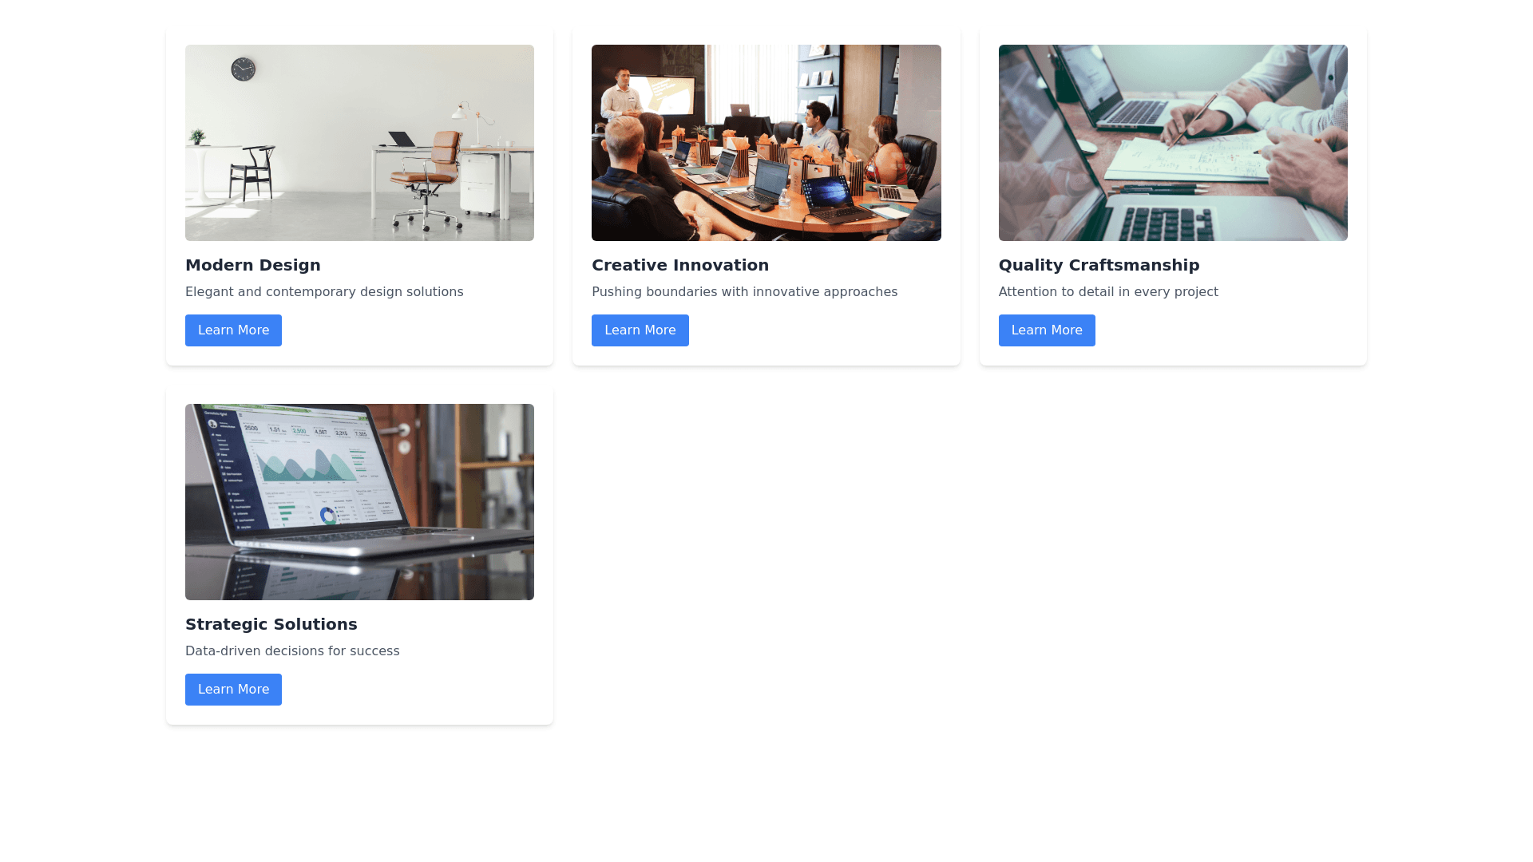Click the wall clock in office photo
This screenshot has height=862, width=1533.
tap(244, 69)
